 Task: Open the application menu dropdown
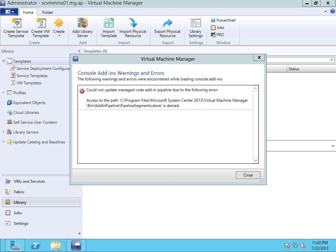tap(9, 12)
